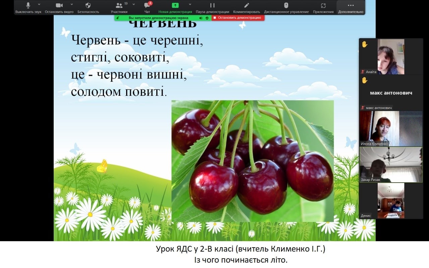
Task: Expand audio options arrow beside microphone
Action: 39,4
